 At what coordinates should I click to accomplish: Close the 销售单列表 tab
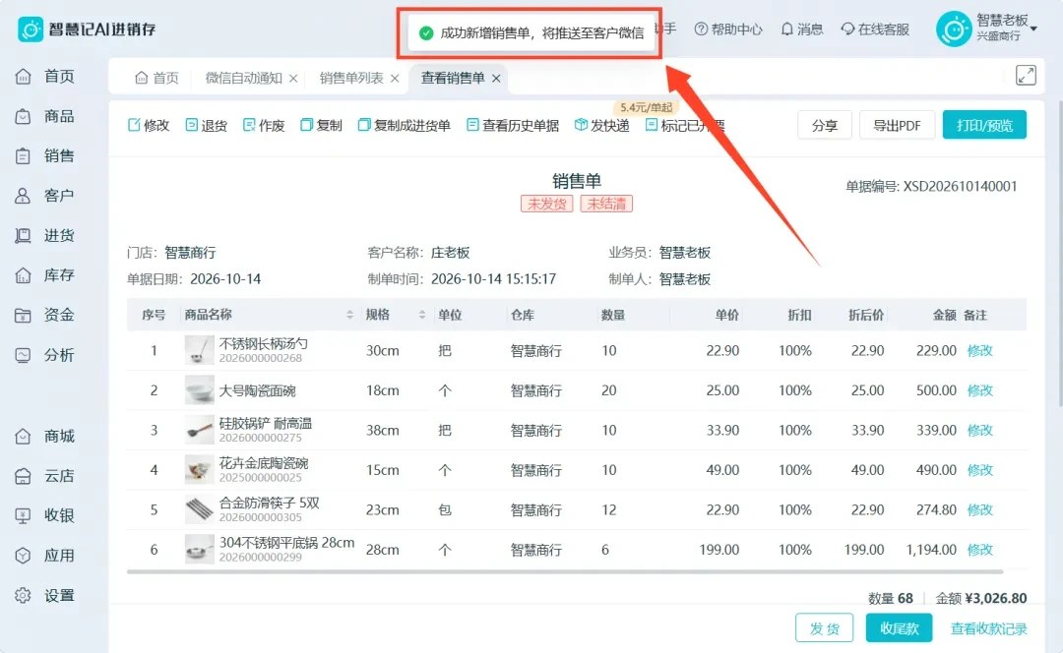tap(396, 79)
